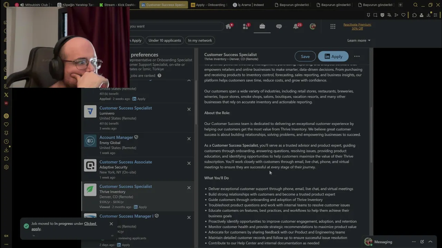Open the Account Manager job at Envoy Global

click(116, 137)
